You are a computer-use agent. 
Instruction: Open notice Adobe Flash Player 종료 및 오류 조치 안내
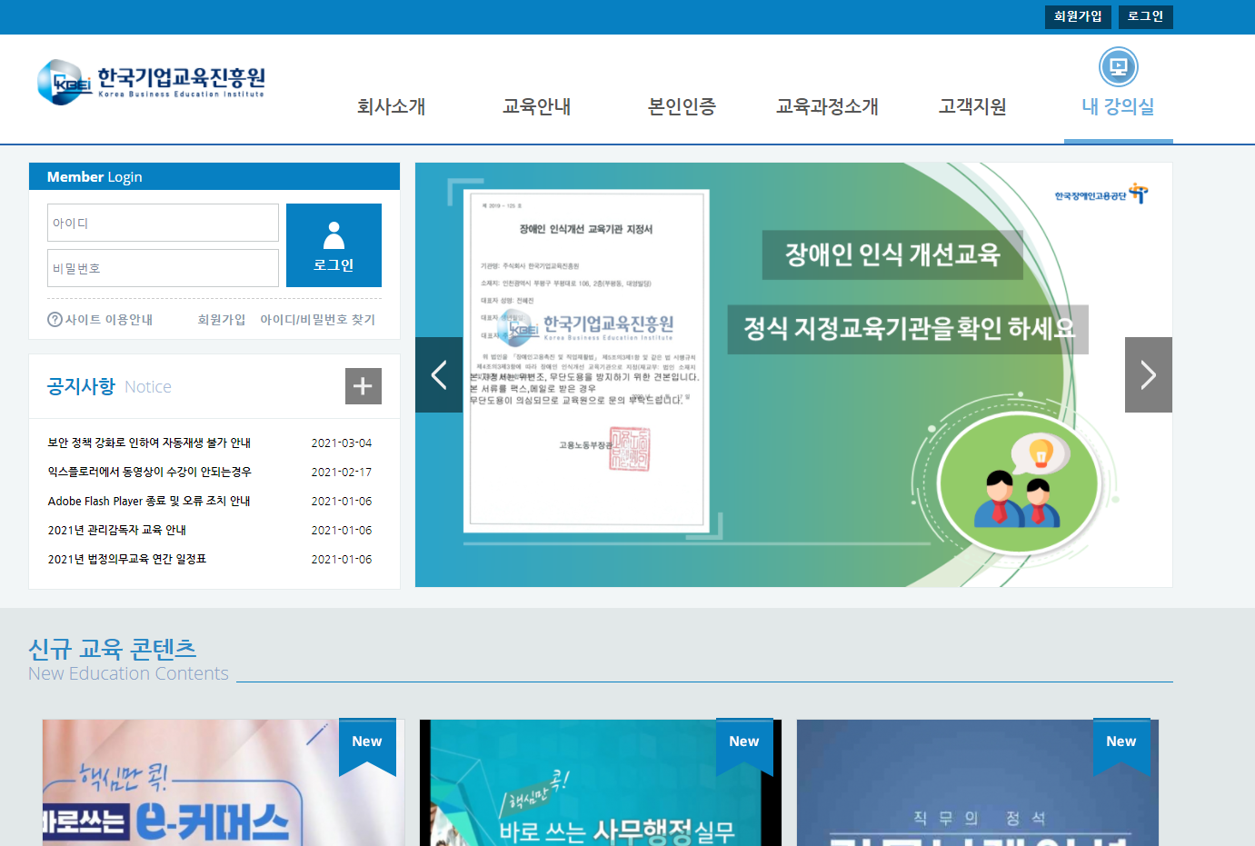(x=149, y=501)
